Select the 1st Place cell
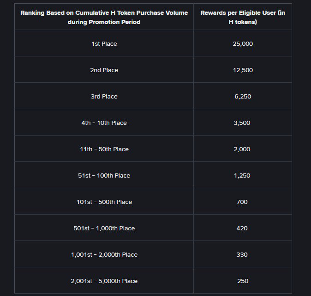 click(x=104, y=44)
